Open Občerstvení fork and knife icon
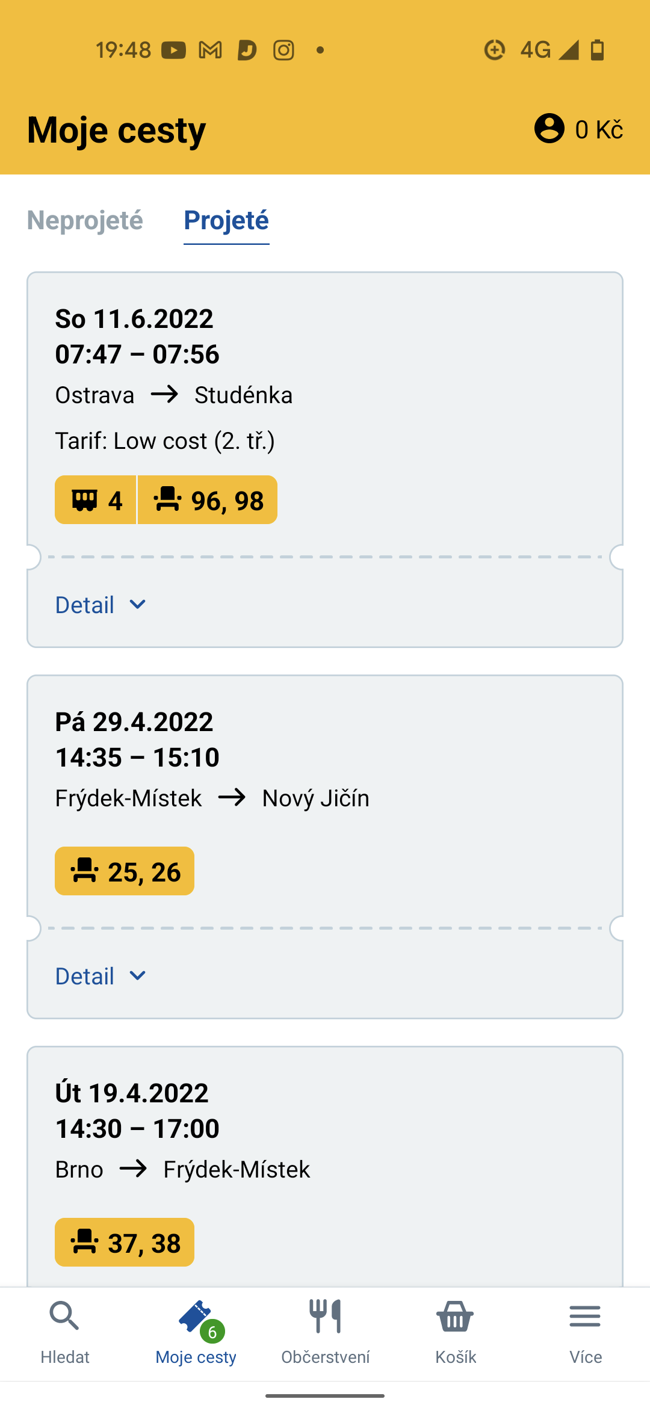Image resolution: width=650 pixels, height=1408 pixels. tap(326, 1317)
